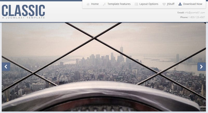Click the Email label in header
Screen dimensions: 208x113
point(180,12)
